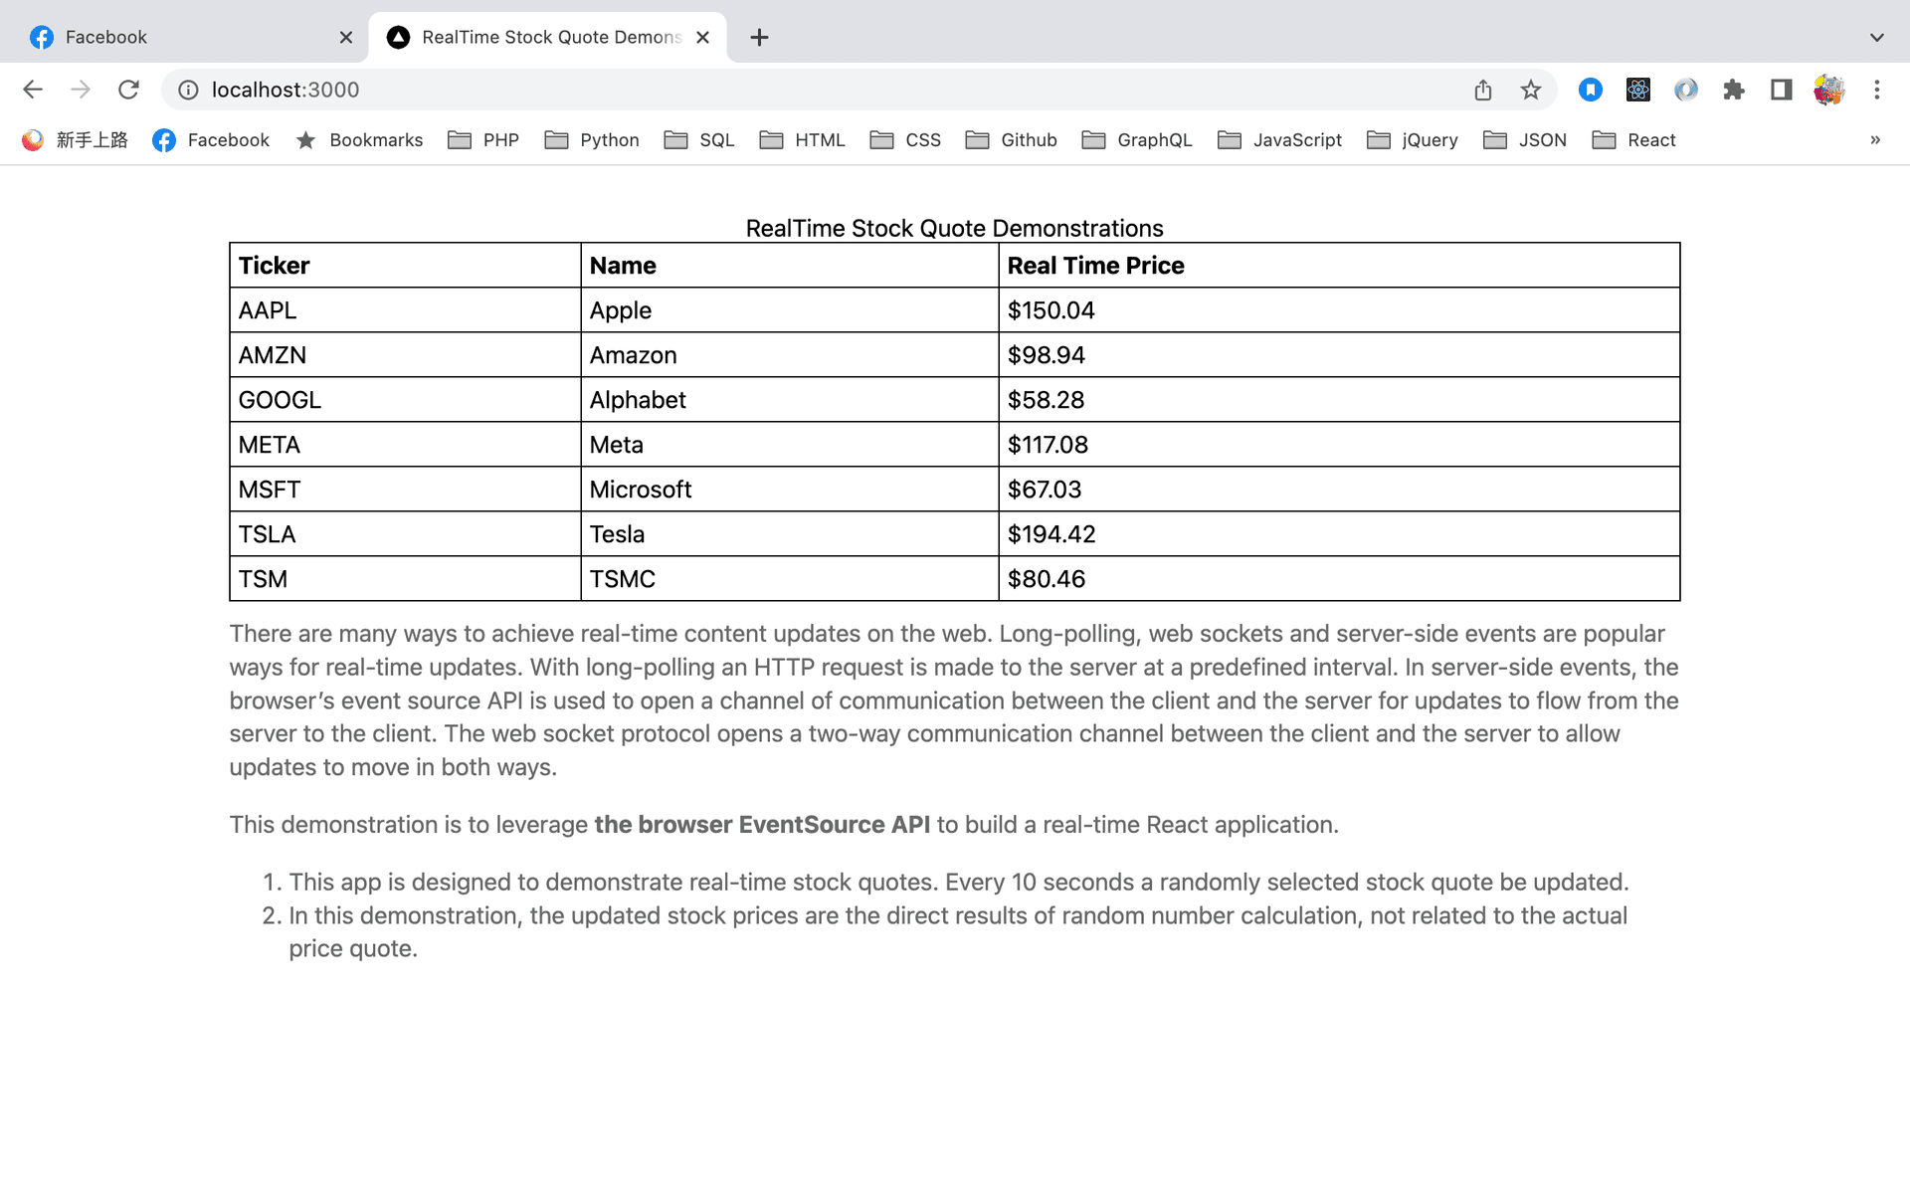This screenshot has height=1194, width=1910.
Task: Open the jQuery bookmark folder
Action: point(1413,140)
